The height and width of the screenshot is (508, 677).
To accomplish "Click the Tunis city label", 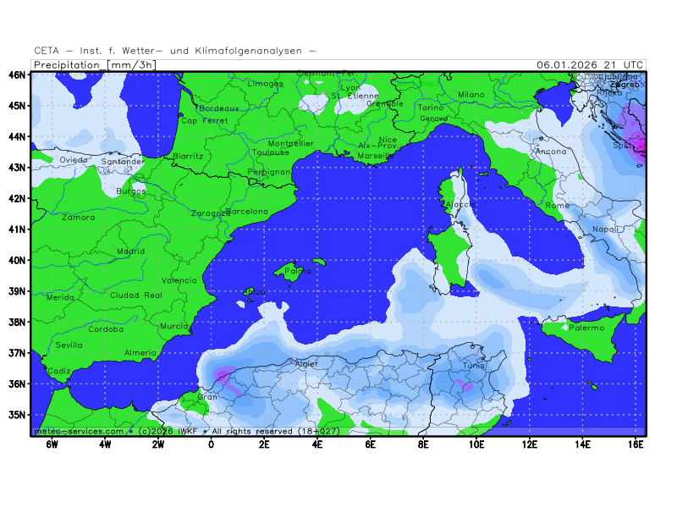I will [x=473, y=365].
